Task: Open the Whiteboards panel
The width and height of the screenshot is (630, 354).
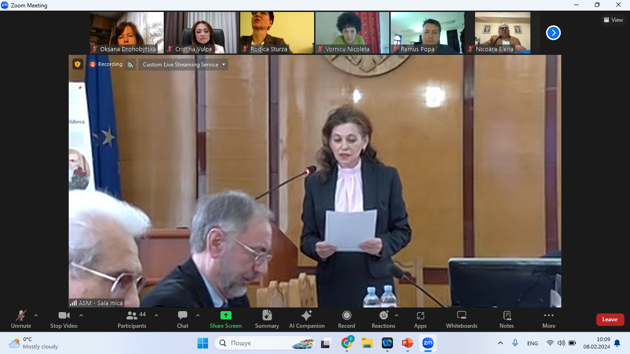Action: (x=462, y=319)
